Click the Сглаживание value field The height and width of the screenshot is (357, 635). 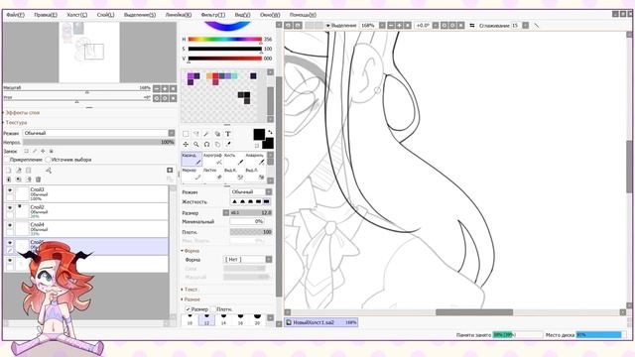[x=516, y=25]
